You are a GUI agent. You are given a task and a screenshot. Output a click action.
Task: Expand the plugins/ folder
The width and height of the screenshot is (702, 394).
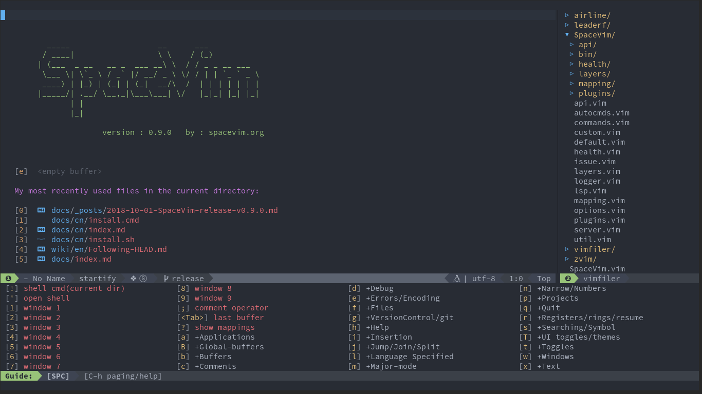572,93
